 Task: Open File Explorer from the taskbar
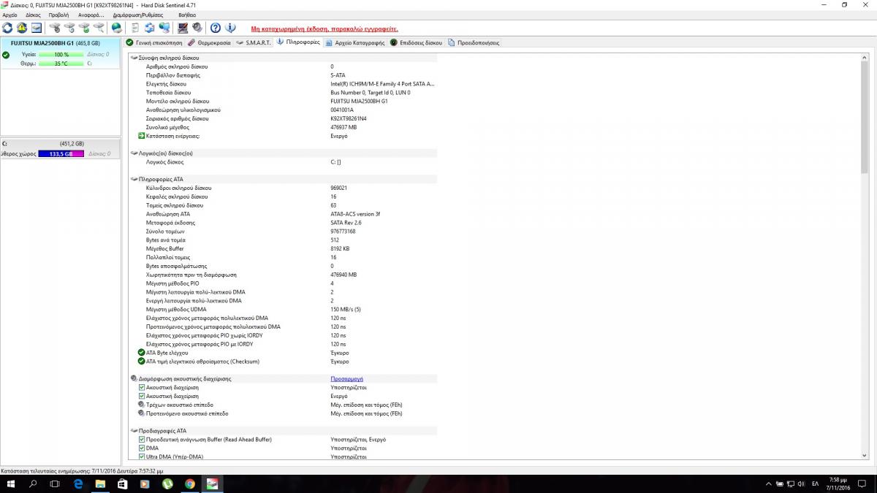pos(100,484)
